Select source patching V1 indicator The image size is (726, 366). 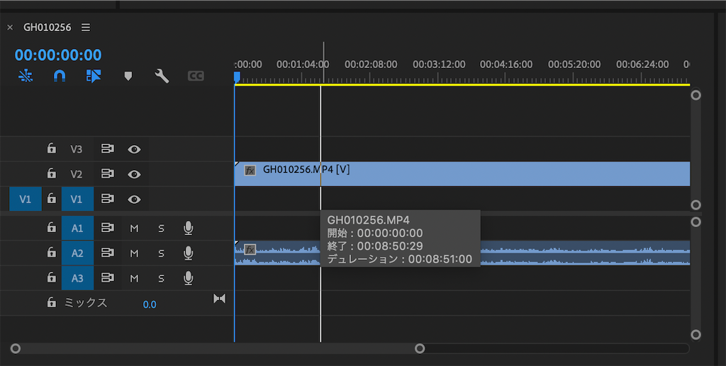[x=26, y=199]
